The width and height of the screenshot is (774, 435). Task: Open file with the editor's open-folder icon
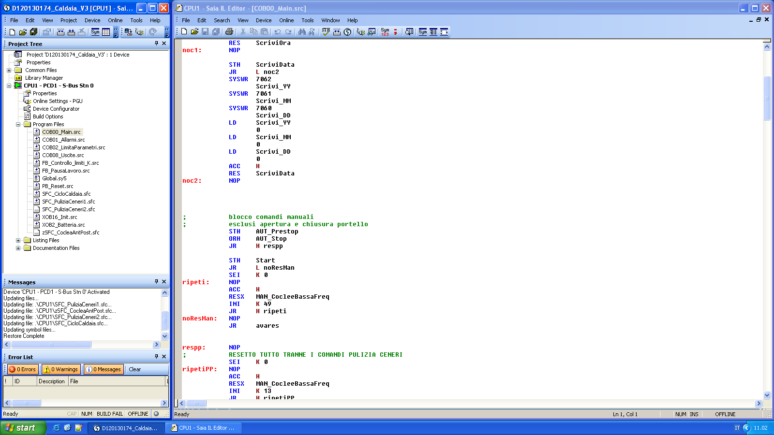pos(194,32)
